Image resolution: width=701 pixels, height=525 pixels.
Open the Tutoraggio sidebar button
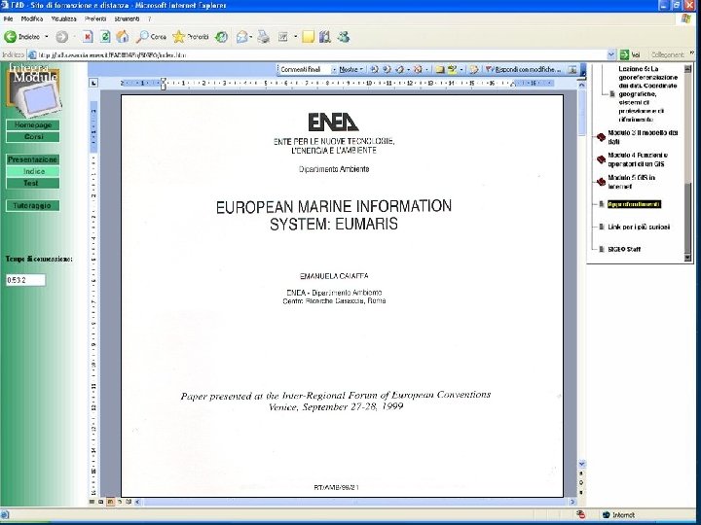[x=33, y=206]
